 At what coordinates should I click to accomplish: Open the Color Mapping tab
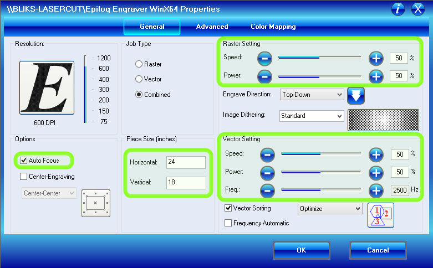(x=273, y=27)
